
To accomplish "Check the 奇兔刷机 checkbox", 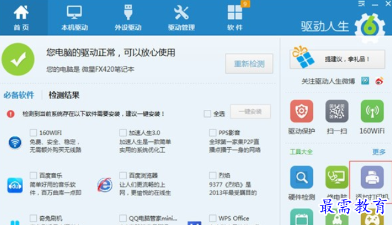I will 33,218.
